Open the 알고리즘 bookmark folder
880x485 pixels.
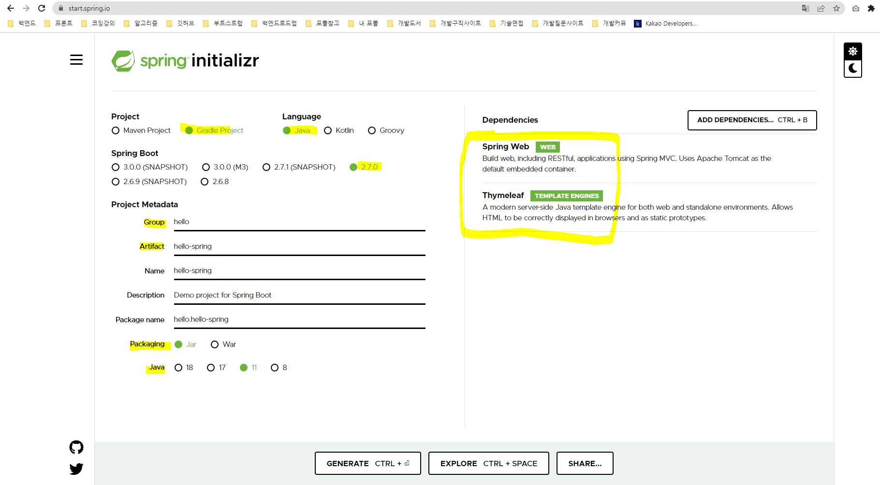pos(141,23)
